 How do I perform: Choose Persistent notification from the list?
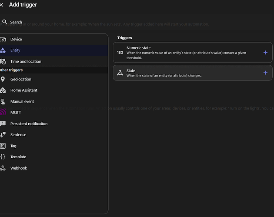(x=29, y=124)
